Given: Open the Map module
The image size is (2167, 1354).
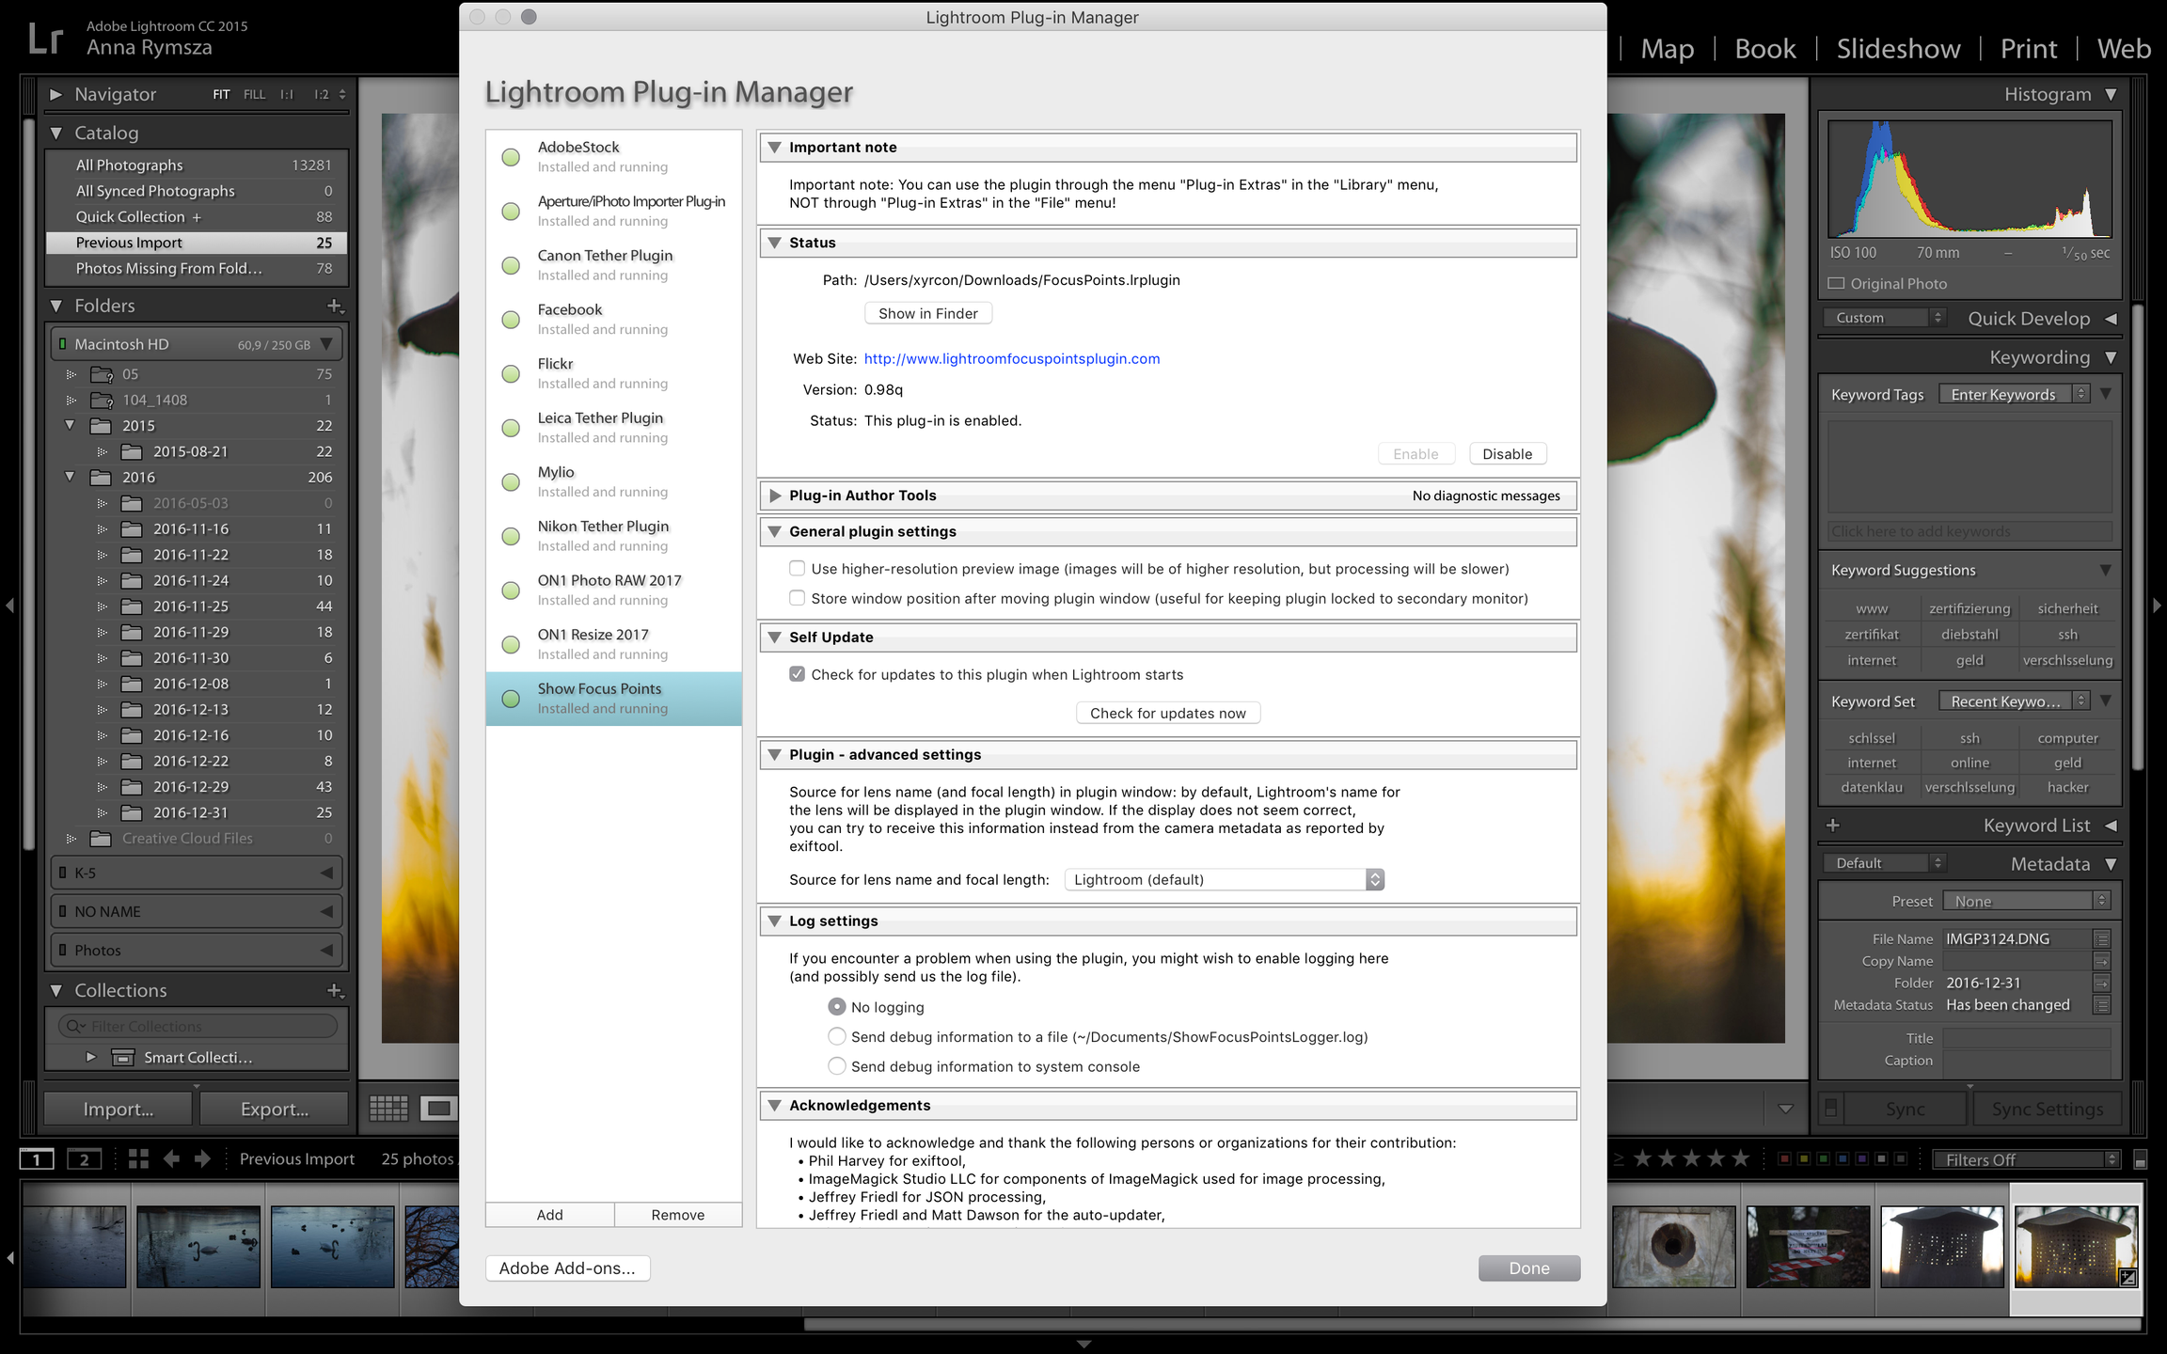Looking at the screenshot, I should coord(1667,49).
